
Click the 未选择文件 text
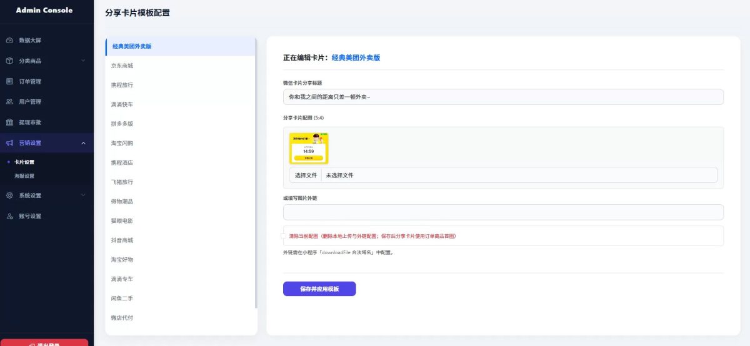[339, 175]
